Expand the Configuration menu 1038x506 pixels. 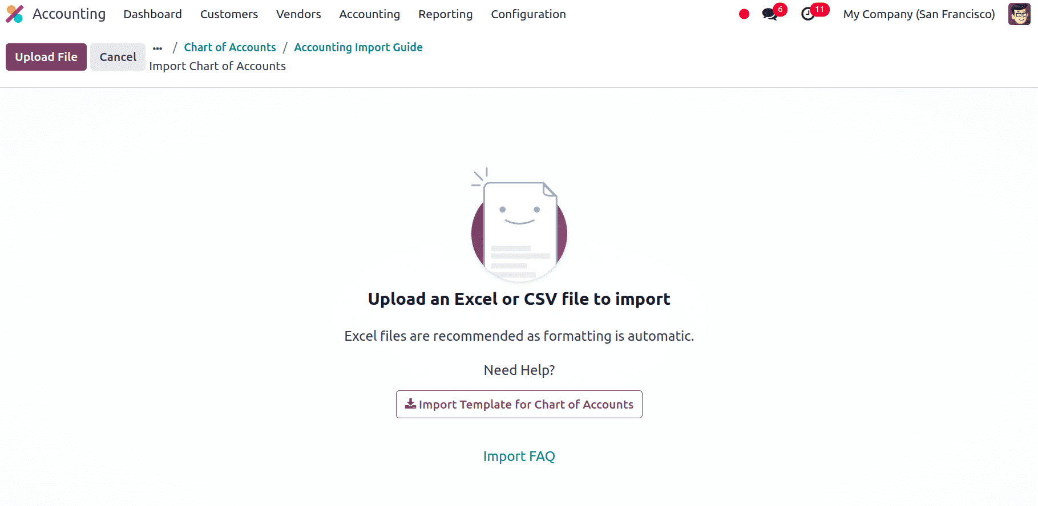click(528, 14)
